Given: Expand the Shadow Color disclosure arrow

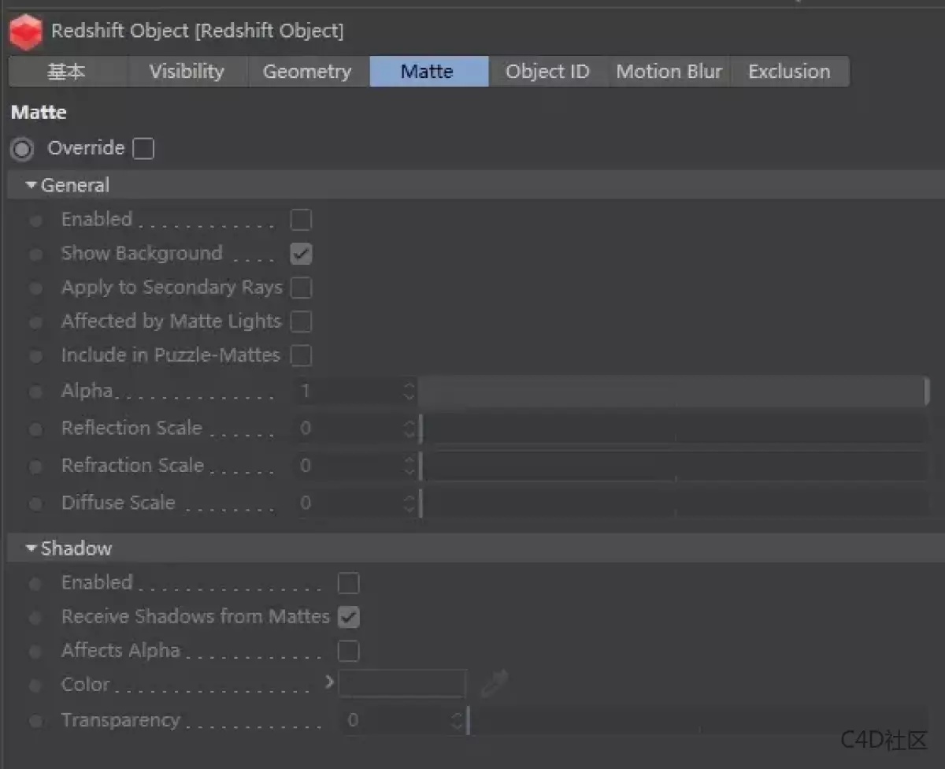Looking at the screenshot, I should click(x=330, y=682).
